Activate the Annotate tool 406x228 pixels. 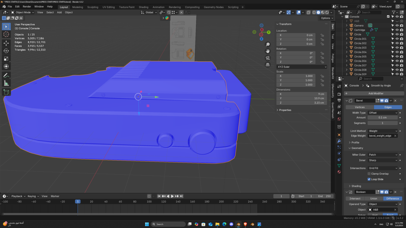(6, 75)
